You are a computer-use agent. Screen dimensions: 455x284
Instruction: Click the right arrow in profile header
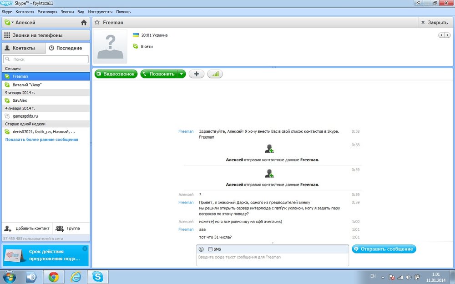[447, 35]
